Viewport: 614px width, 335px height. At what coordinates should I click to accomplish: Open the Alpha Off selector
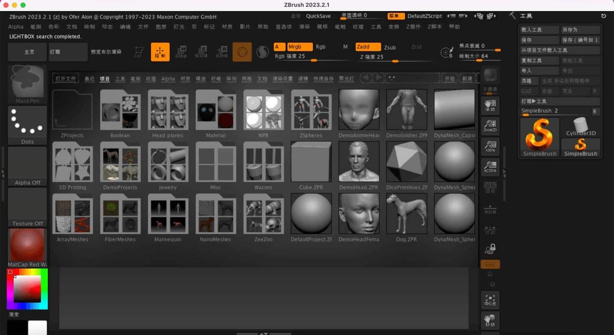(x=27, y=165)
